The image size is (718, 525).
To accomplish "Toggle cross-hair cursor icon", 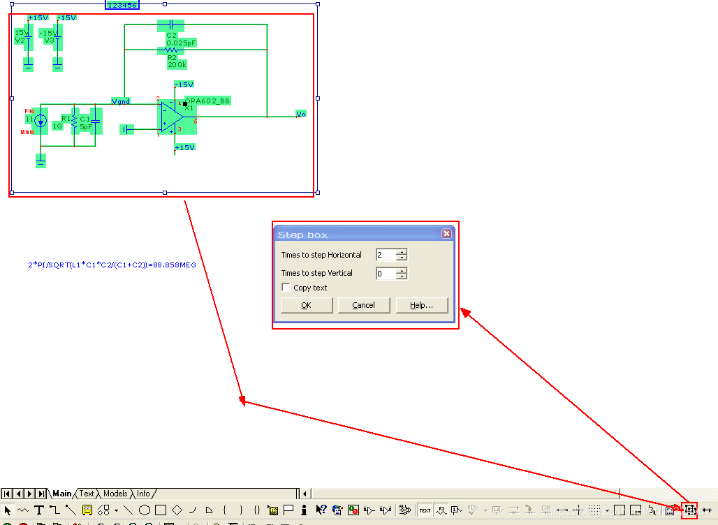I will [578, 510].
